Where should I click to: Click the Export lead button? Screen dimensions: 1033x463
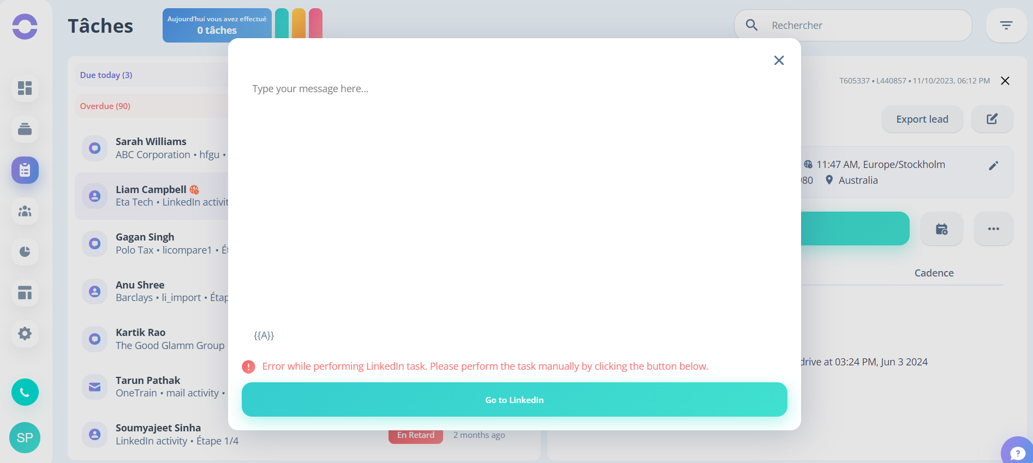point(922,119)
